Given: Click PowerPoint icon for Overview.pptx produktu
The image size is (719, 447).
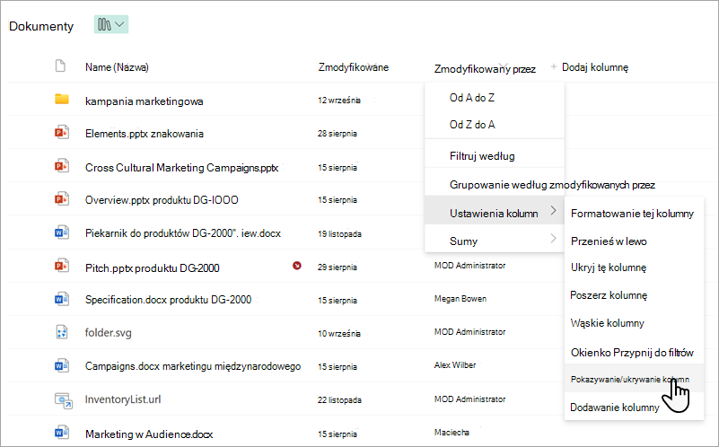Looking at the screenshot, I should click(x=62, y=199).
